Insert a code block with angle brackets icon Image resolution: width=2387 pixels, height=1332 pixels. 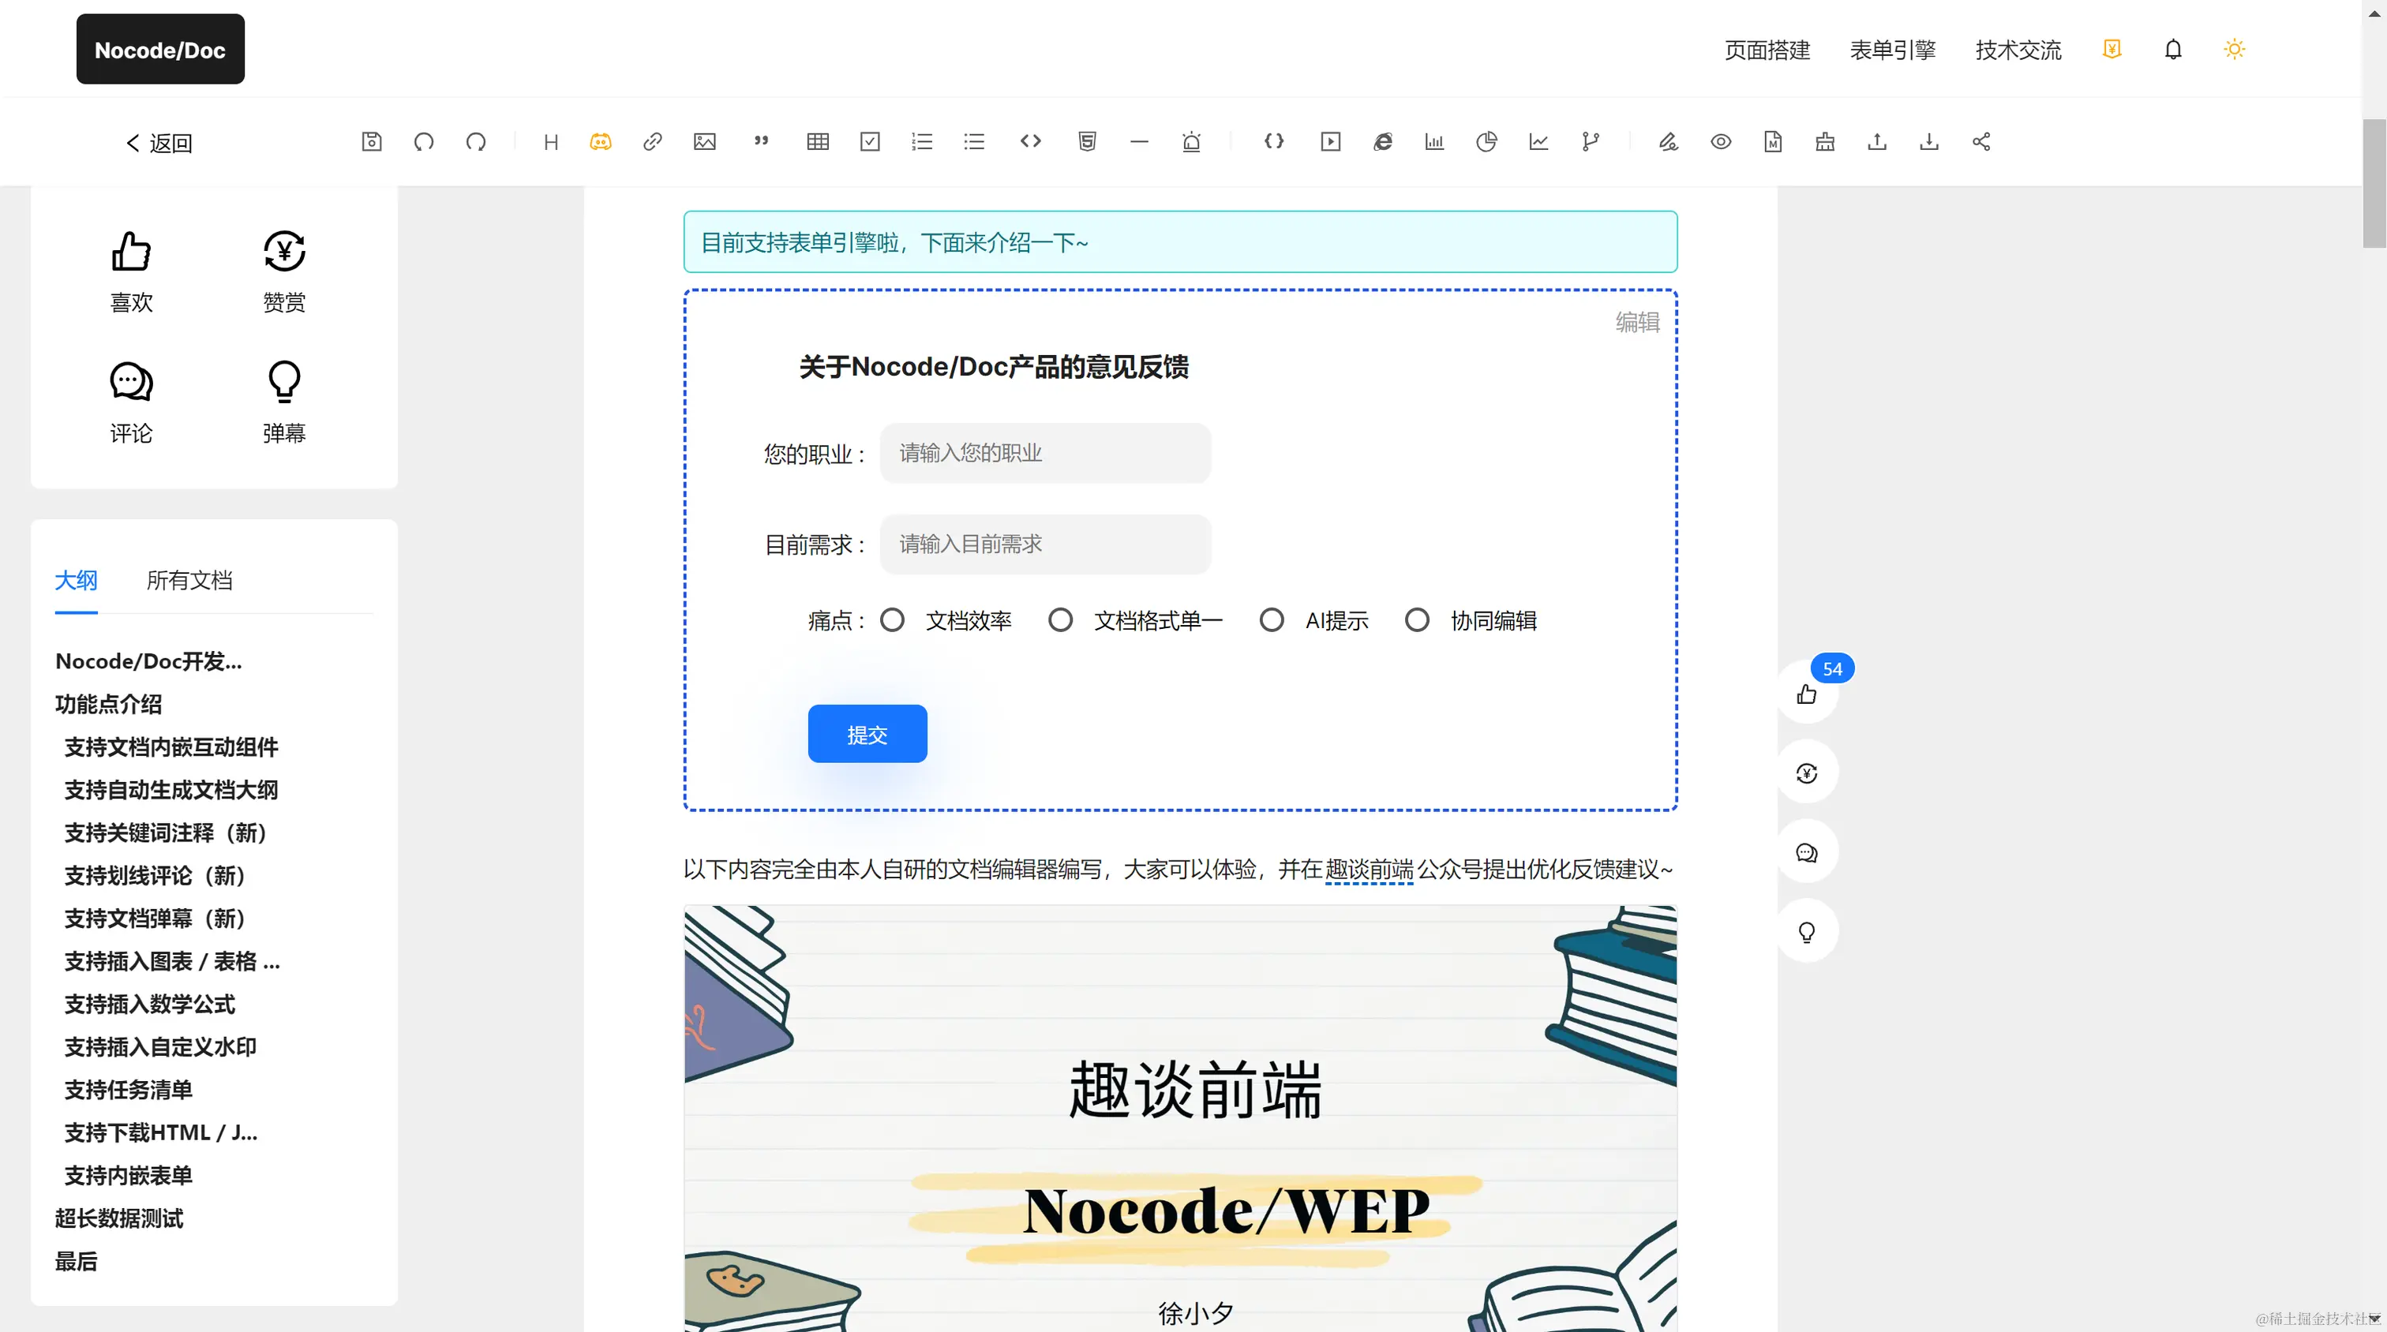[x=1030, y=142]
